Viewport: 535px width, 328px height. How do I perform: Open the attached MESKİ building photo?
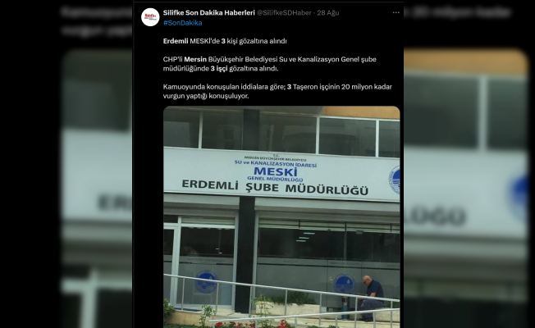(281, 216)
